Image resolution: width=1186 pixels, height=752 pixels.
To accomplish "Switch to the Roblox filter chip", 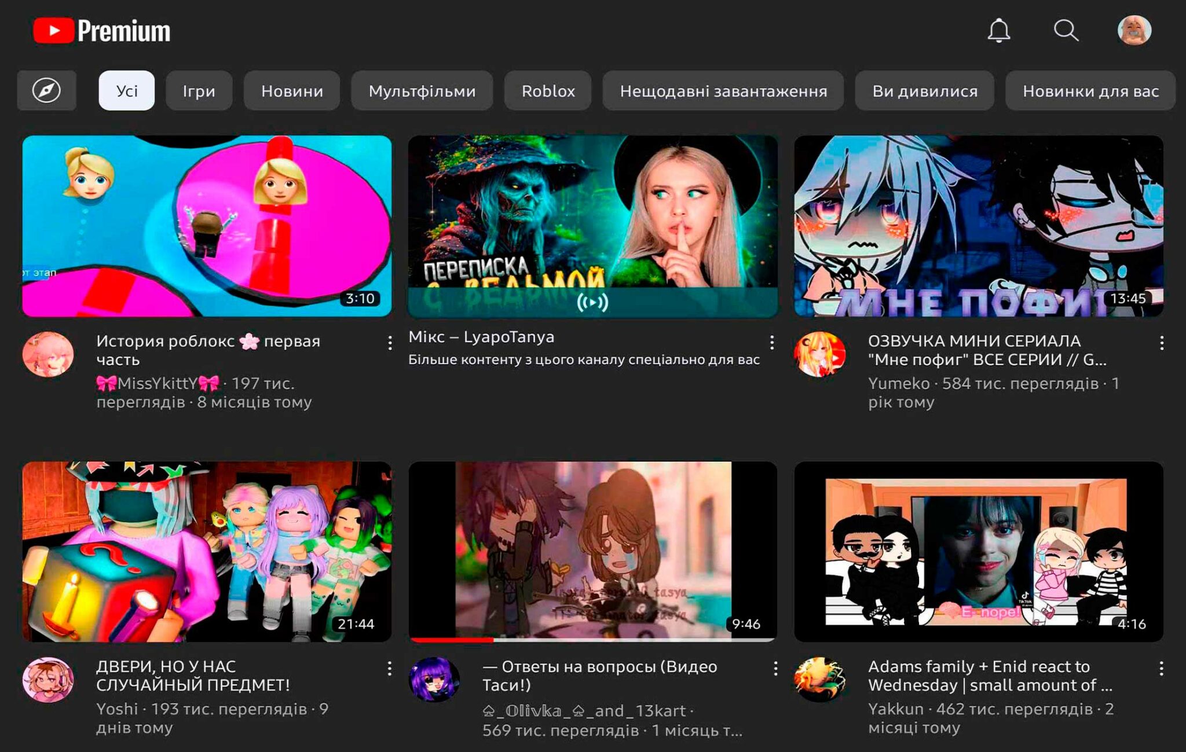I will (x=548, y=90).
